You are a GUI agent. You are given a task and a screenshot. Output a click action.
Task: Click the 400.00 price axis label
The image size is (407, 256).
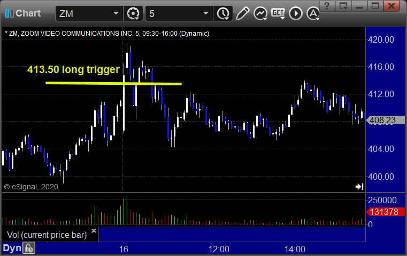(381, 177)
